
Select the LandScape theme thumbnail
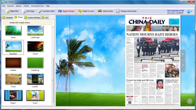pyautogui.click(x=35, y=31)
